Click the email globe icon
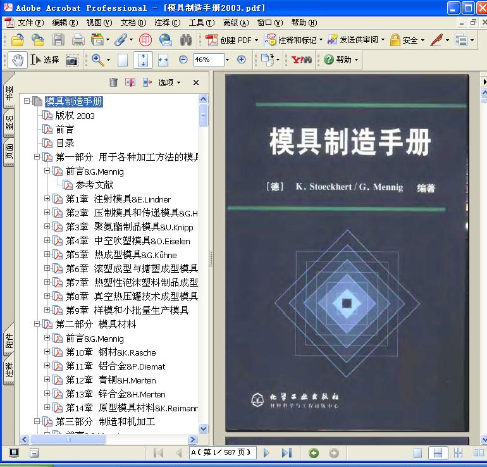 (165, 40)
